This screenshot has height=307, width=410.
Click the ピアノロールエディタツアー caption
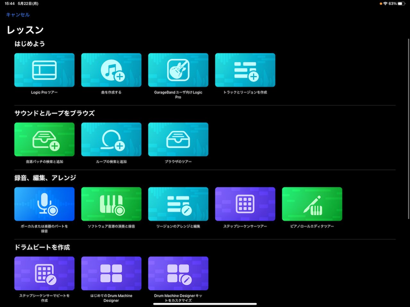tap(312, 226)
